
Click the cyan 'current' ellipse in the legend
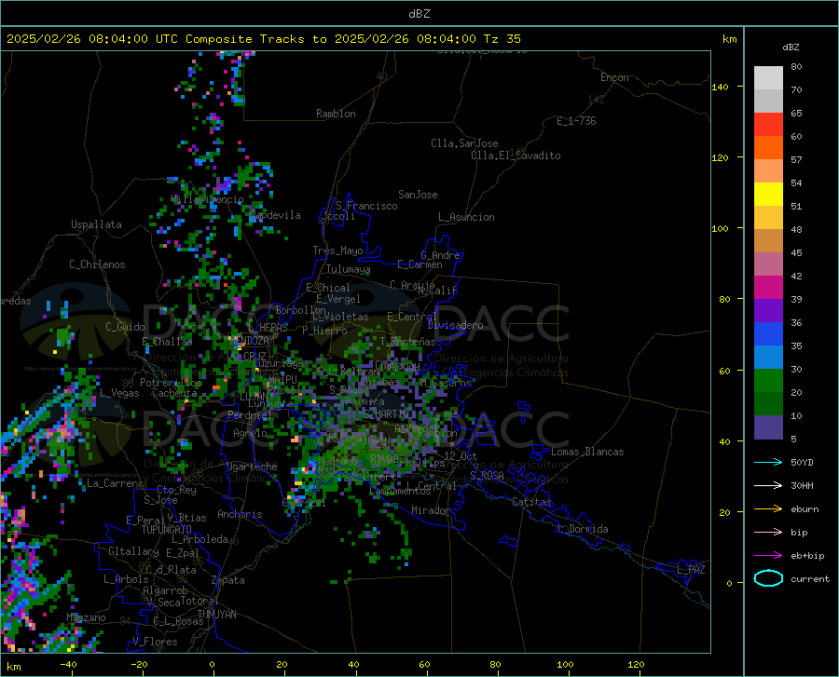point(768,578)
